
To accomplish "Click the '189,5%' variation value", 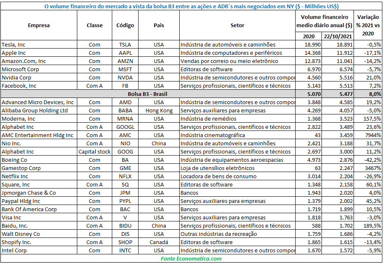I will pyautogui.click(x=372, y=226).
